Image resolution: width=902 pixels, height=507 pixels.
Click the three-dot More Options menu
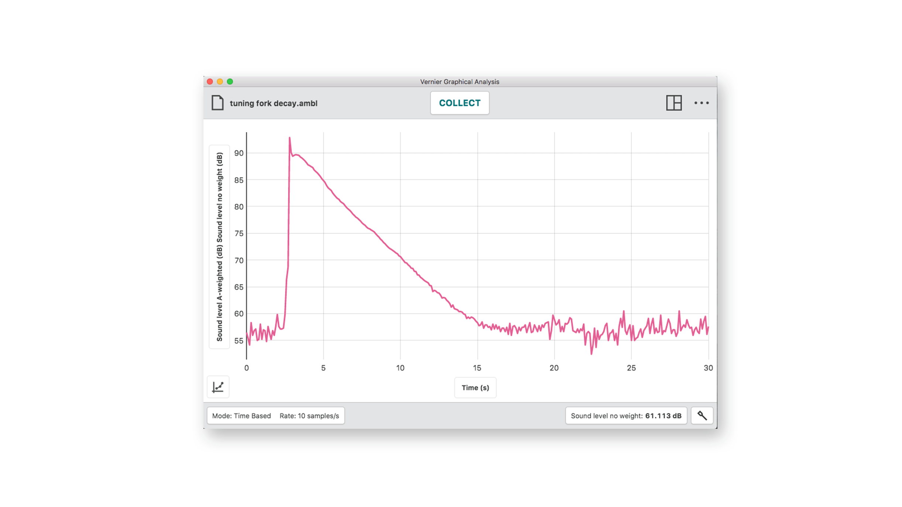click(701, 103)
